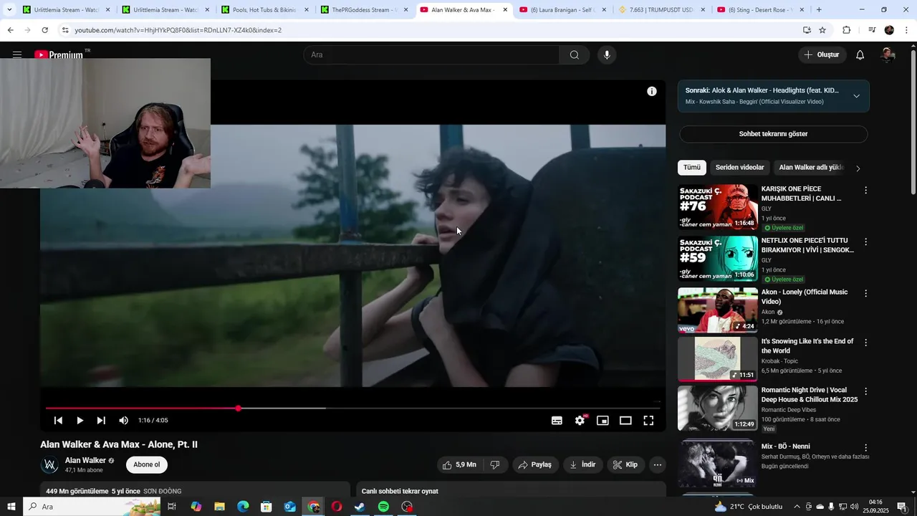Screen dimensions: 917x516
Task: Download the video with İndir
Action: (583, 465)
